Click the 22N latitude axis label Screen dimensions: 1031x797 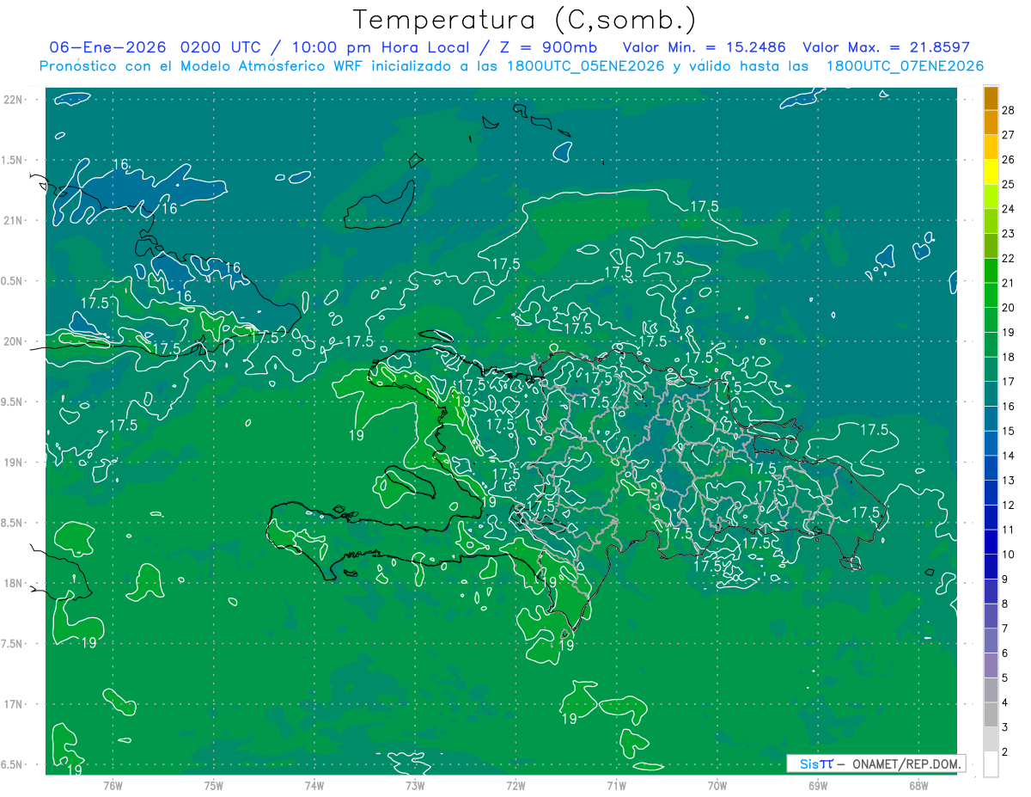(x=13, y=100)
